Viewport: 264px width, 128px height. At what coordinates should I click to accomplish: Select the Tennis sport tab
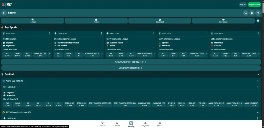click(x=96, y=21)
